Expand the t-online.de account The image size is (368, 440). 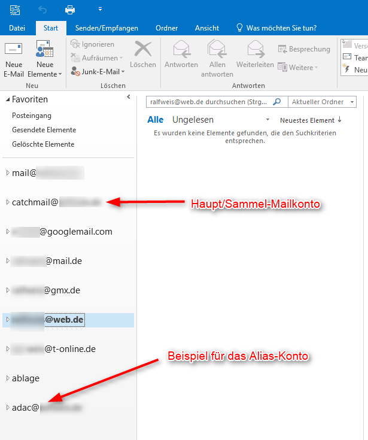(x=8, y=349)
